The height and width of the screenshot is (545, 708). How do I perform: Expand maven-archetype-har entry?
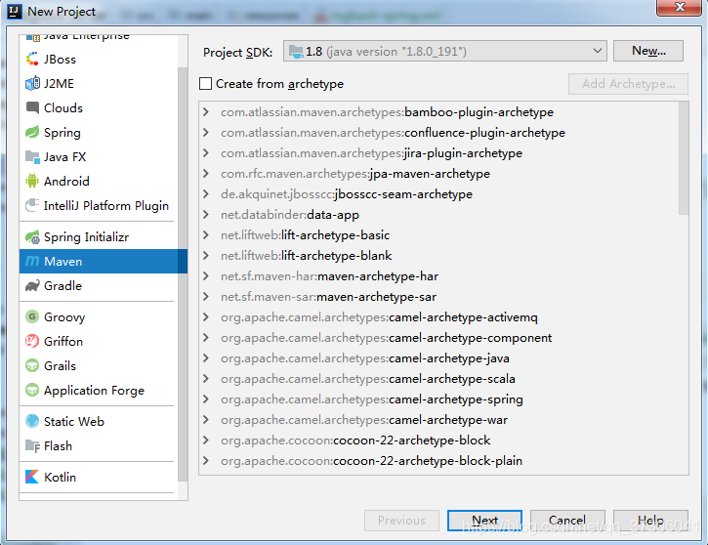(206, 275)
